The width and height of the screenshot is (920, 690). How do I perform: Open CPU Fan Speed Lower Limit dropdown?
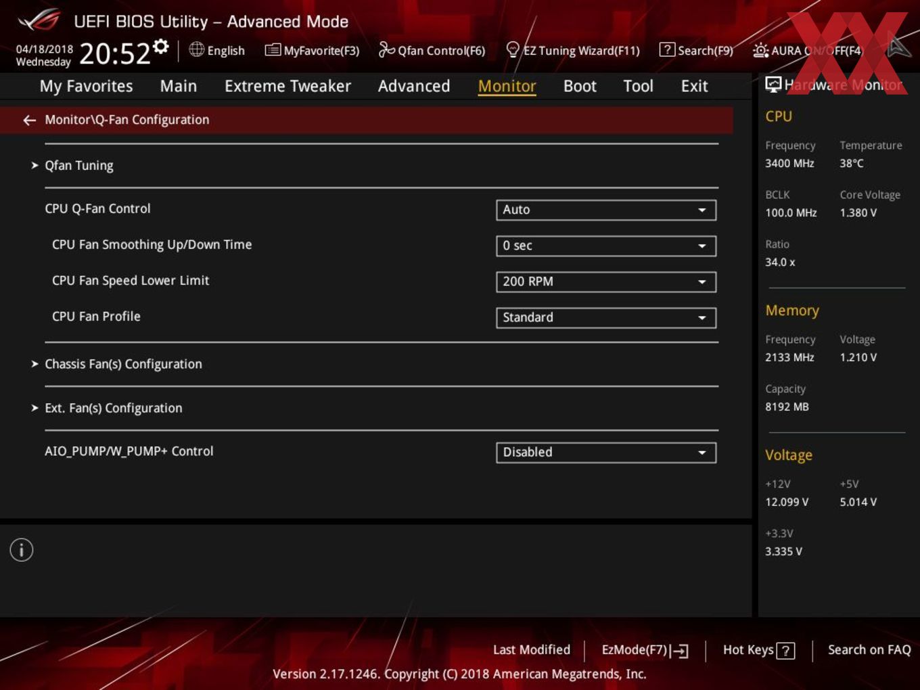tap(606, 281)
